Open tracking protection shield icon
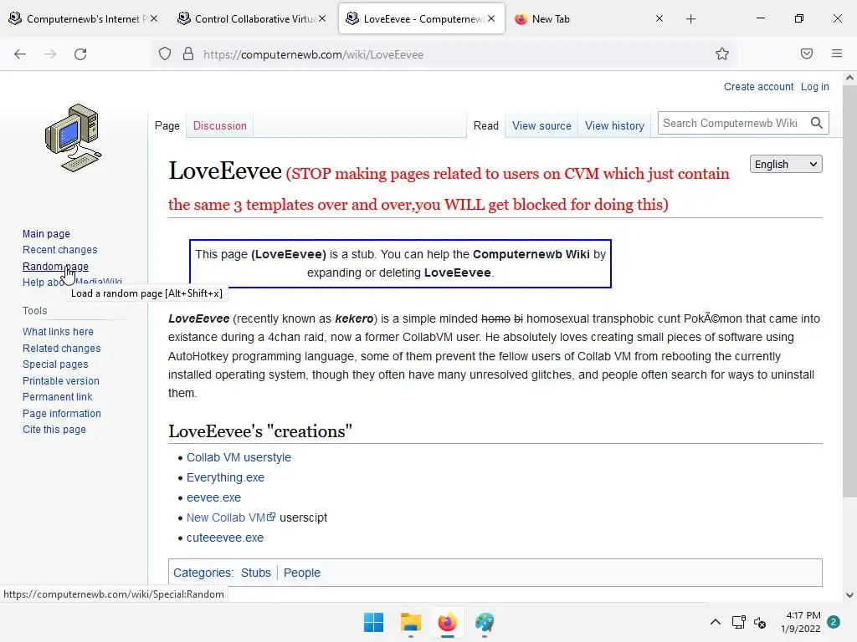 point(165,54)
